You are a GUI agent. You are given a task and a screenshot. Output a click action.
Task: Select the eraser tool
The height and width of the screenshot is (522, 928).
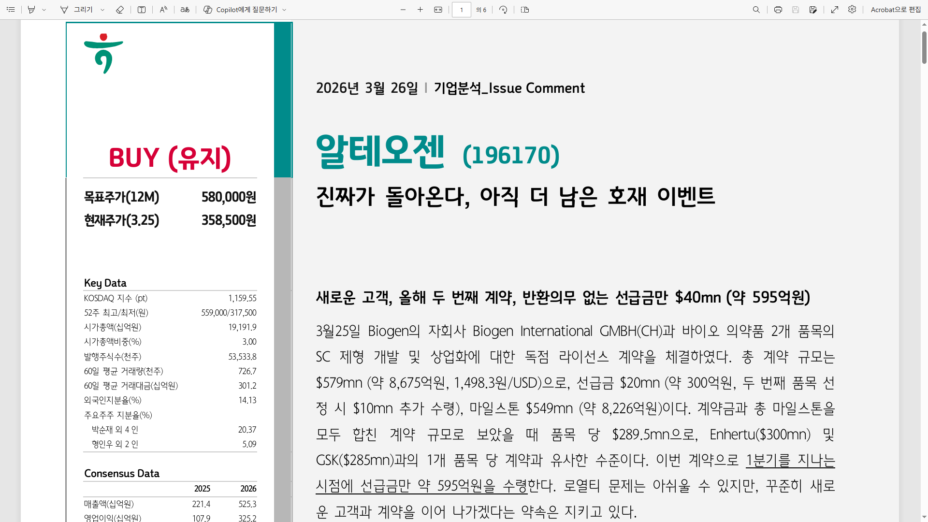tap(120, 9)
